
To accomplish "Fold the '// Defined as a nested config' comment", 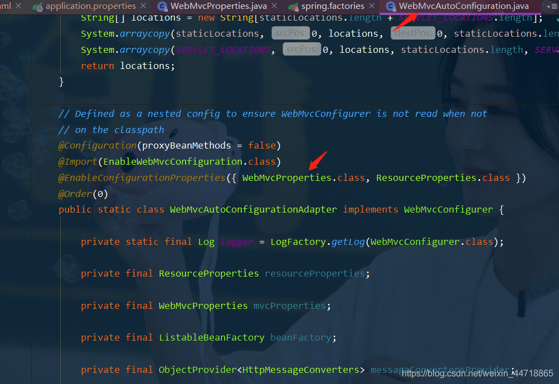I will (31, 114).
